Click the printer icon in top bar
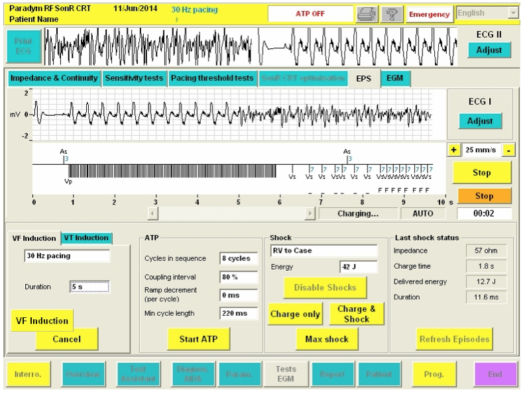The image size is (523, 394). click(367, 14)
